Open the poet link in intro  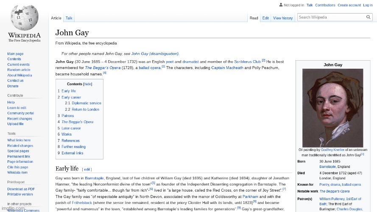[170, 61]
